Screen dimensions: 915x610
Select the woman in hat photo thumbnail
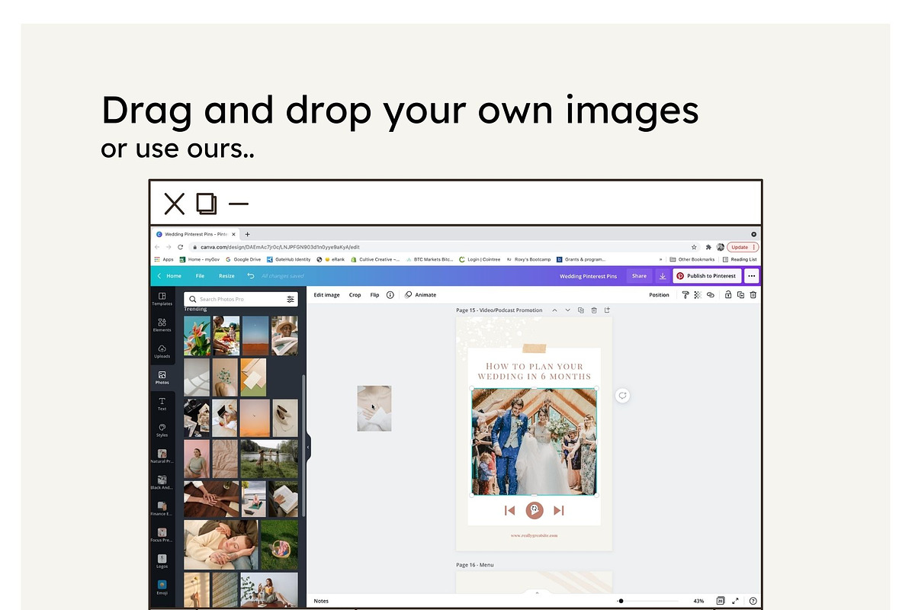tap(284, 335)
